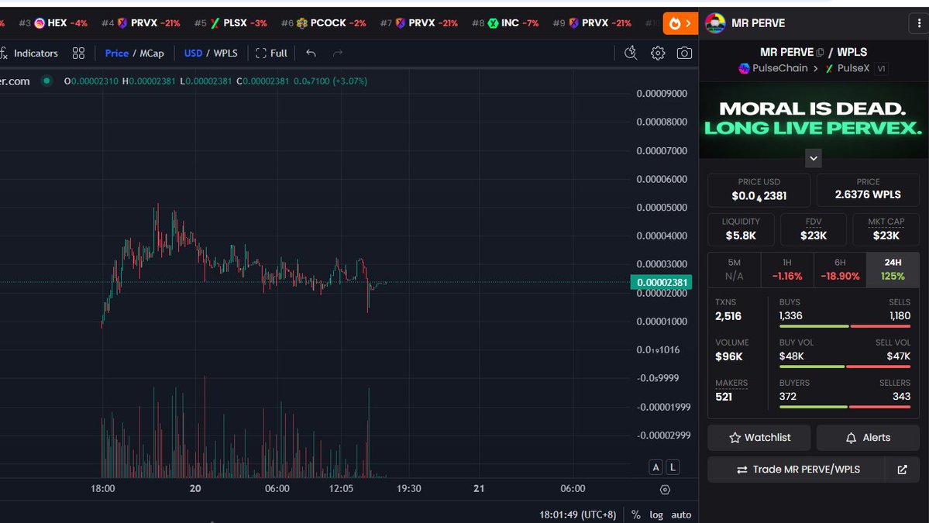
Task: Take a chart snapshot with camera icon
Action: tap(684, 53)
